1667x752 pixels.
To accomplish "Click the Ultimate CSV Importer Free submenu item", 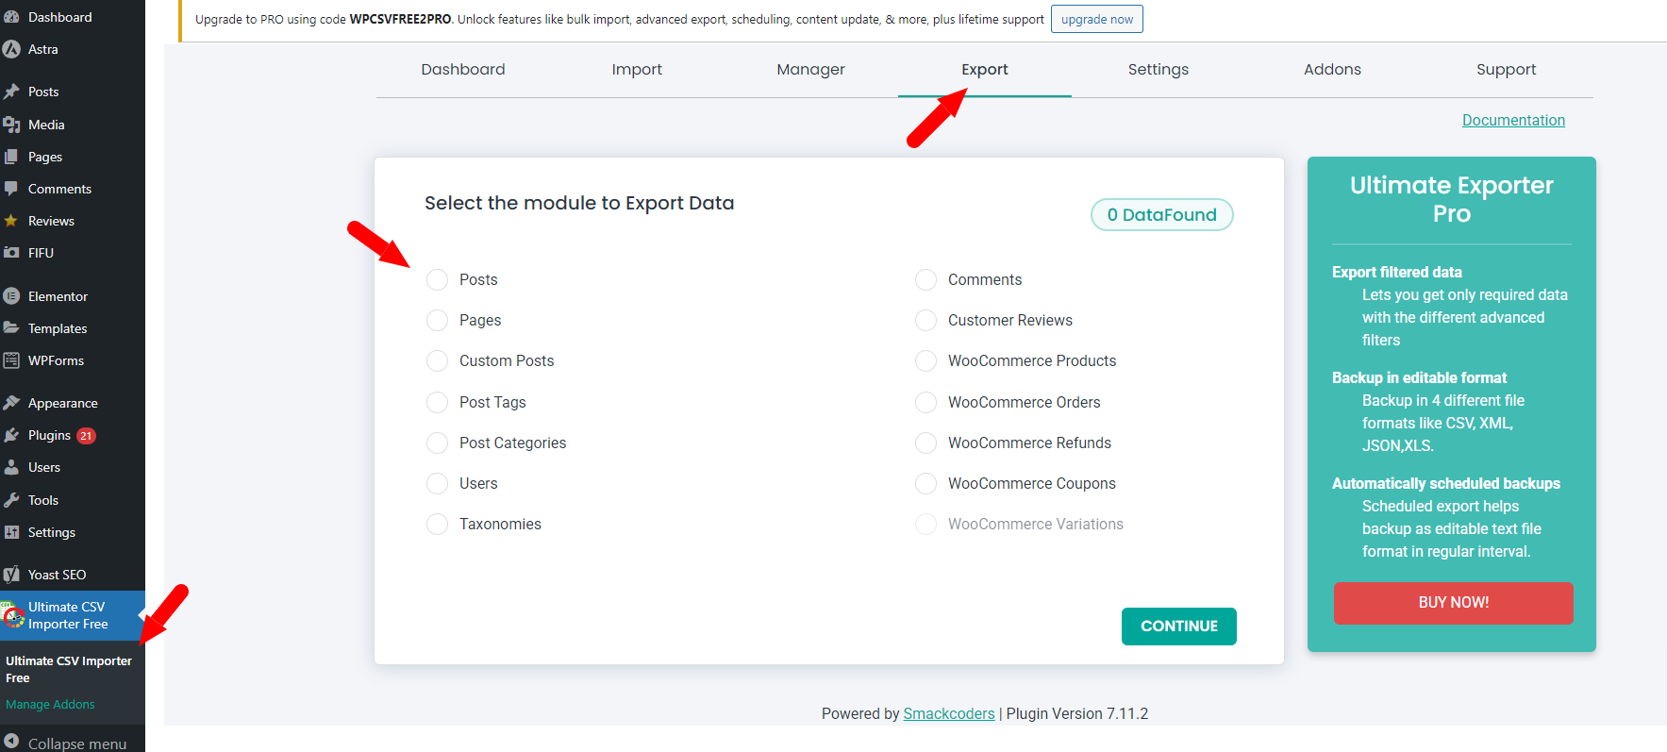I will pos(69,669).
